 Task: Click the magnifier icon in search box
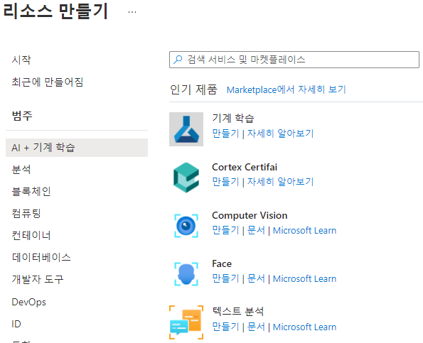[x=178, y=60]
